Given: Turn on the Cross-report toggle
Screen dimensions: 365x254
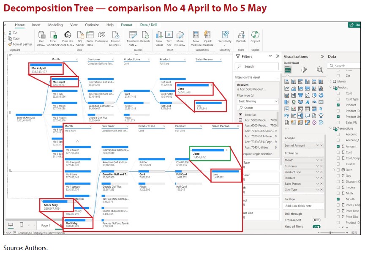Looking at the screenshot, I should point(316,220).
